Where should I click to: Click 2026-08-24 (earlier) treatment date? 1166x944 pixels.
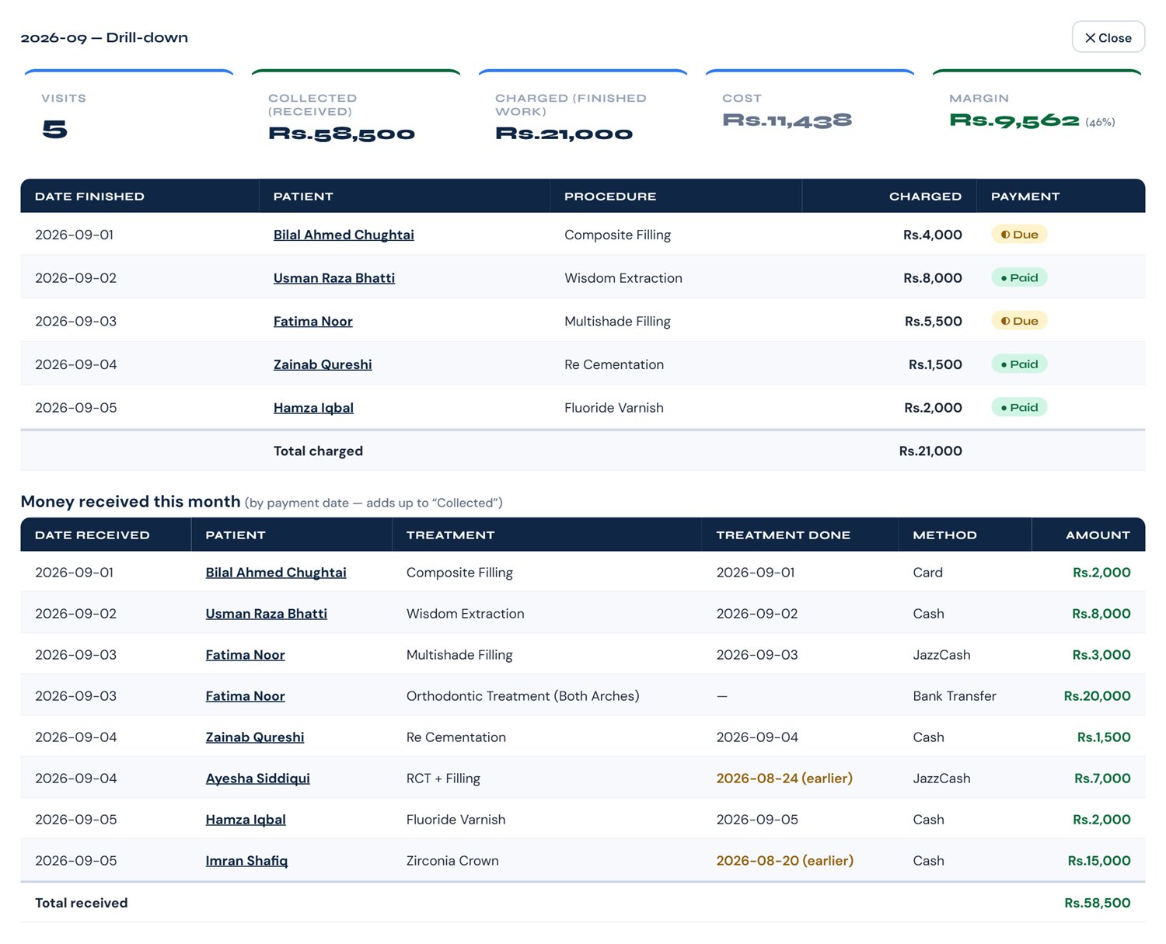[784, 779]
